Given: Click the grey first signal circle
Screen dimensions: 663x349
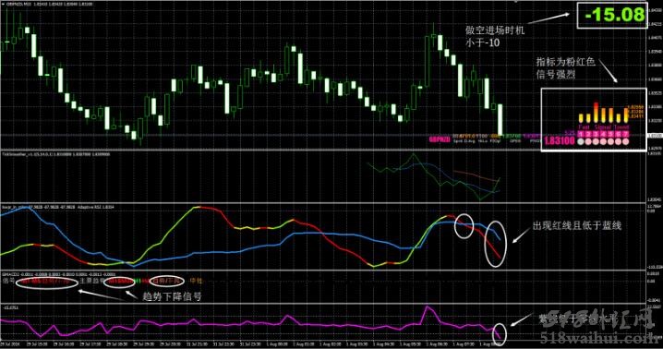Looking at the screenshot, I should point(581,141).
